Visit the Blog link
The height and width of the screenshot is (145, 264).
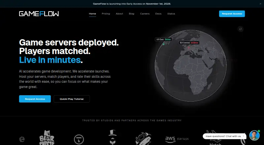(x=131, y=14)
